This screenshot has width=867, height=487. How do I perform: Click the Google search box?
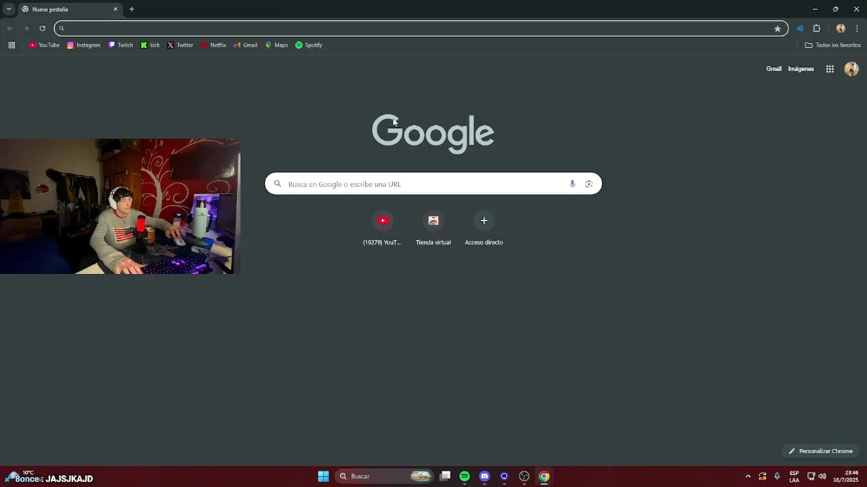coord(433,184)
